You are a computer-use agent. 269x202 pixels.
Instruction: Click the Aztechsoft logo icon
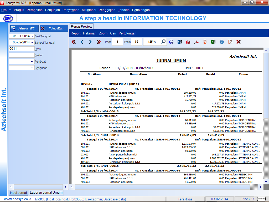(x=8, y=18)
